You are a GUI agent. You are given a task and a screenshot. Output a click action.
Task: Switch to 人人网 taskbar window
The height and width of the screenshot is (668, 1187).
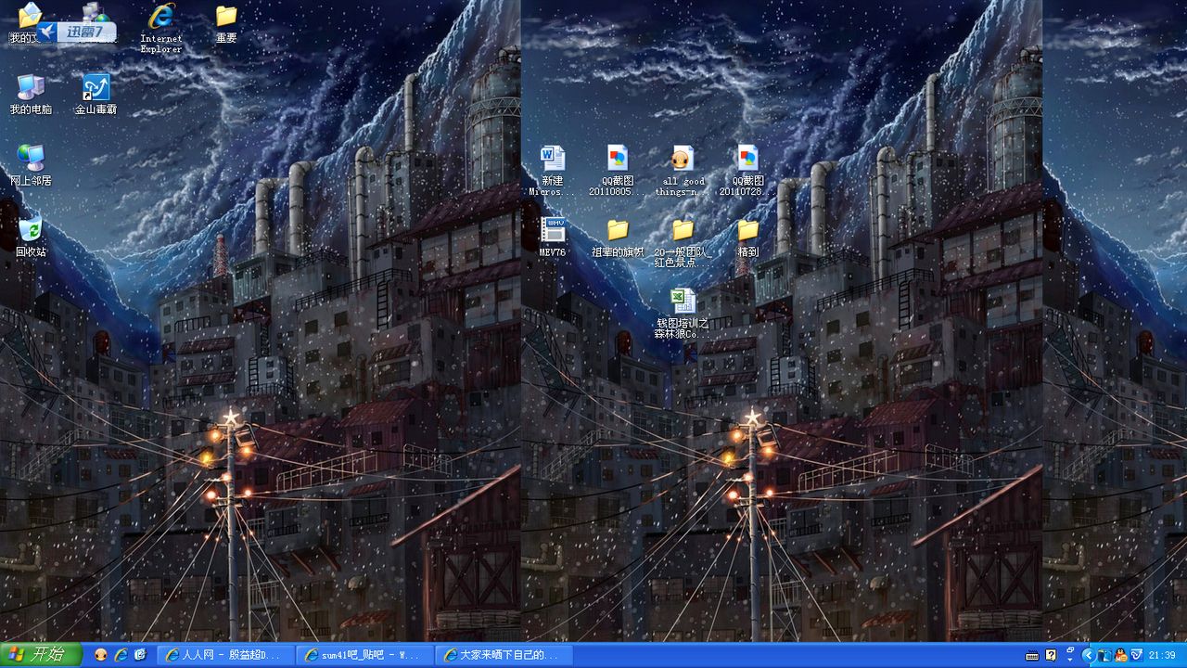point(226,655)
